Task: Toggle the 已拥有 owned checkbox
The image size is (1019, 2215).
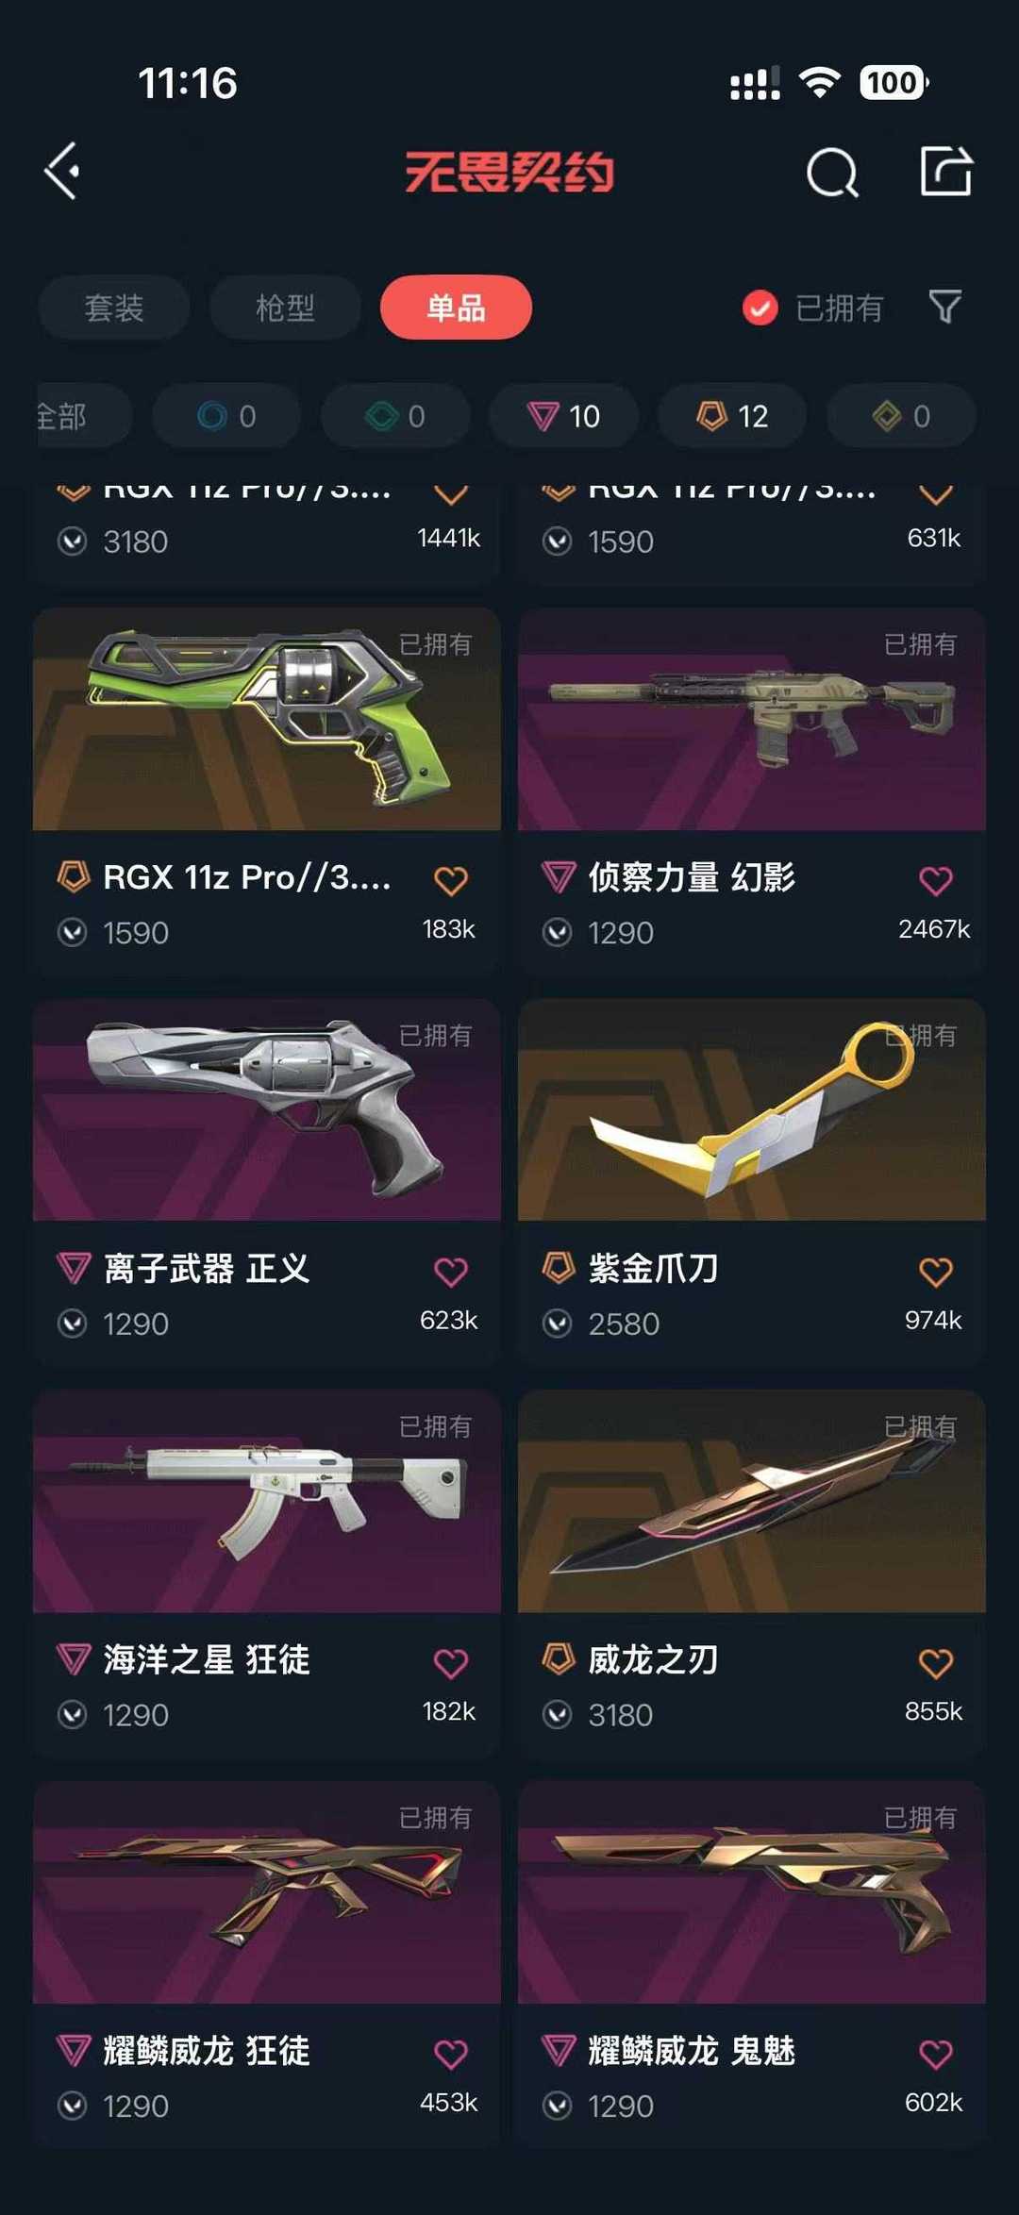Action: (760, 308)
